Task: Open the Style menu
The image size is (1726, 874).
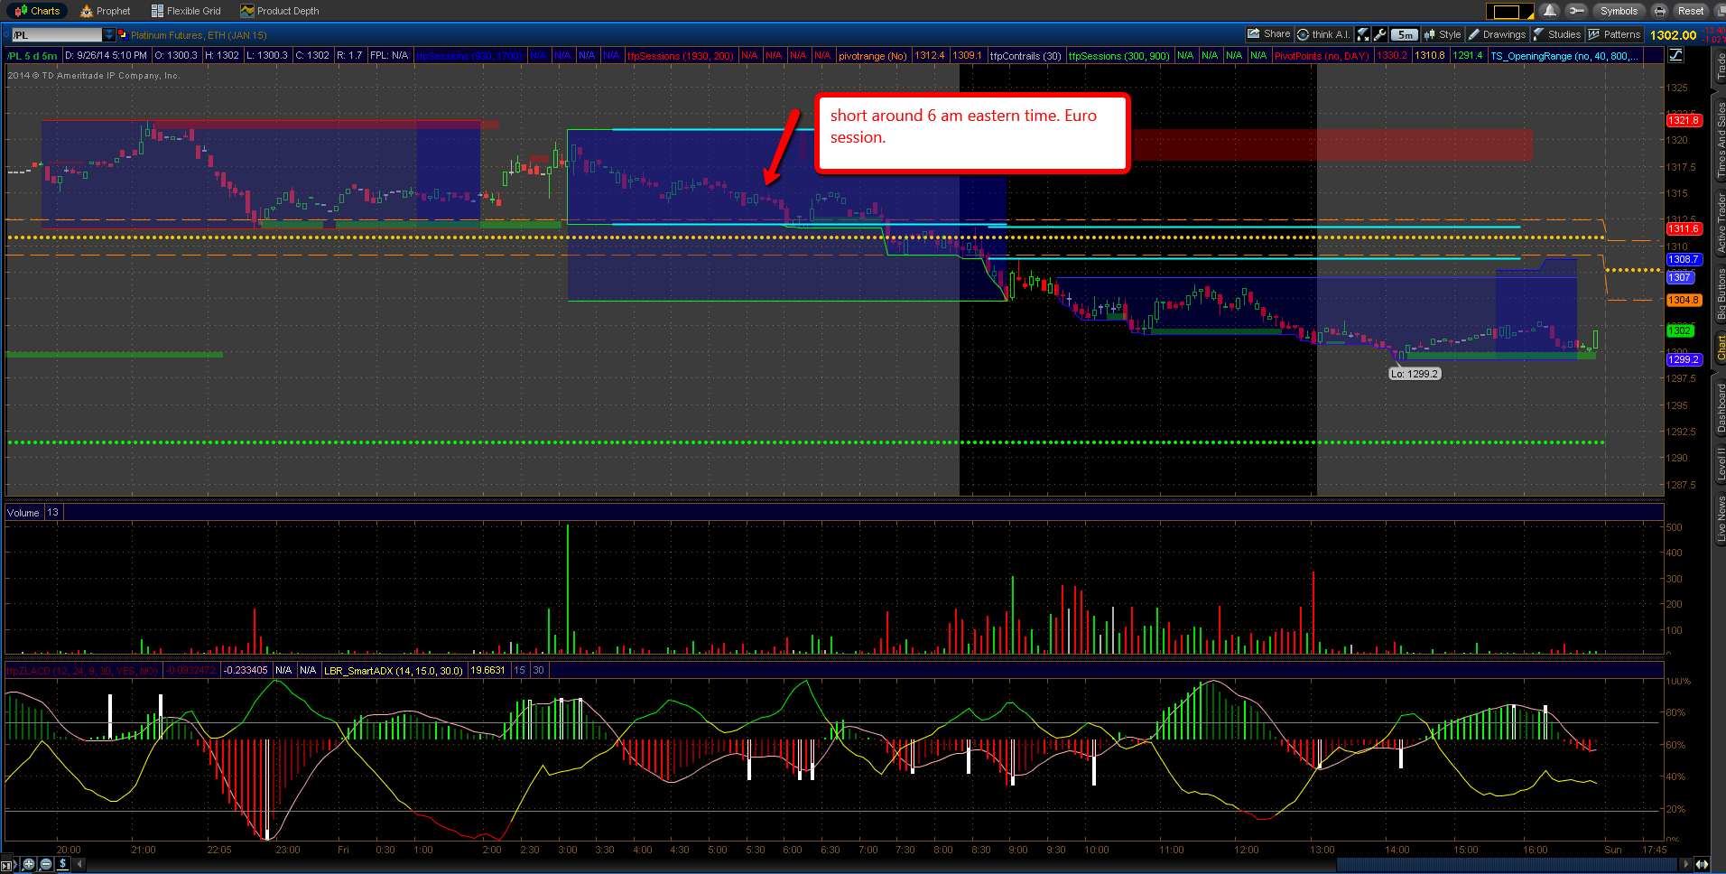Action: 1443,34
